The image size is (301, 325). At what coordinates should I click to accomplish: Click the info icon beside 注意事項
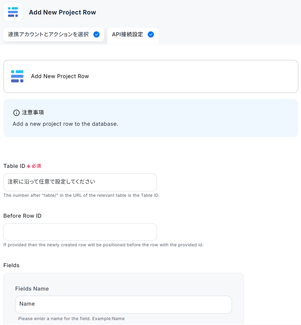coord(16,113)
